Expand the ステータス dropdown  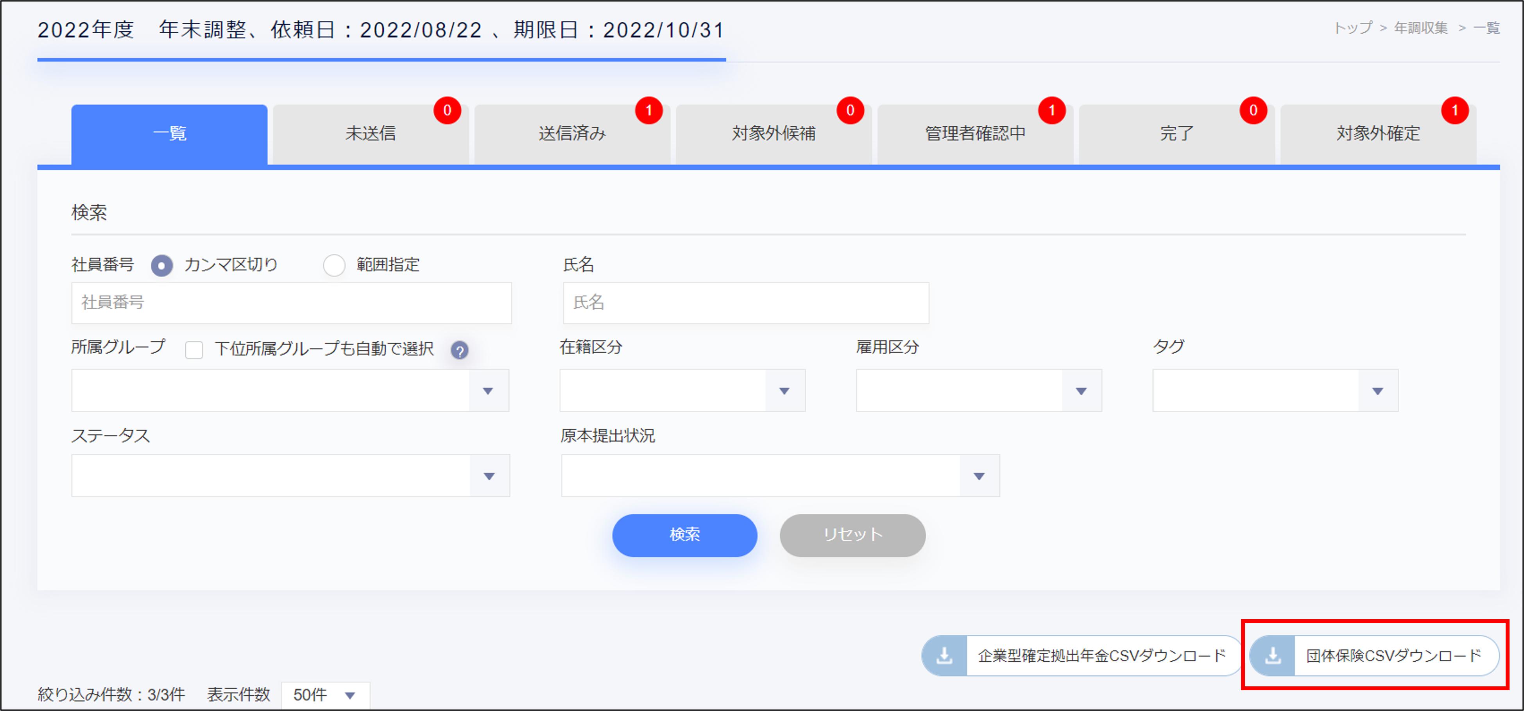point(290,476)
